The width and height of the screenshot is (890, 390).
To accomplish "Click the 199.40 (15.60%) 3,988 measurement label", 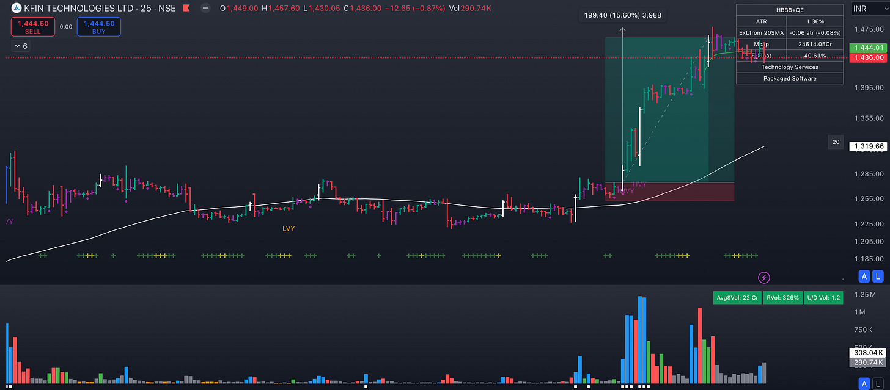I will pos(622,16).
